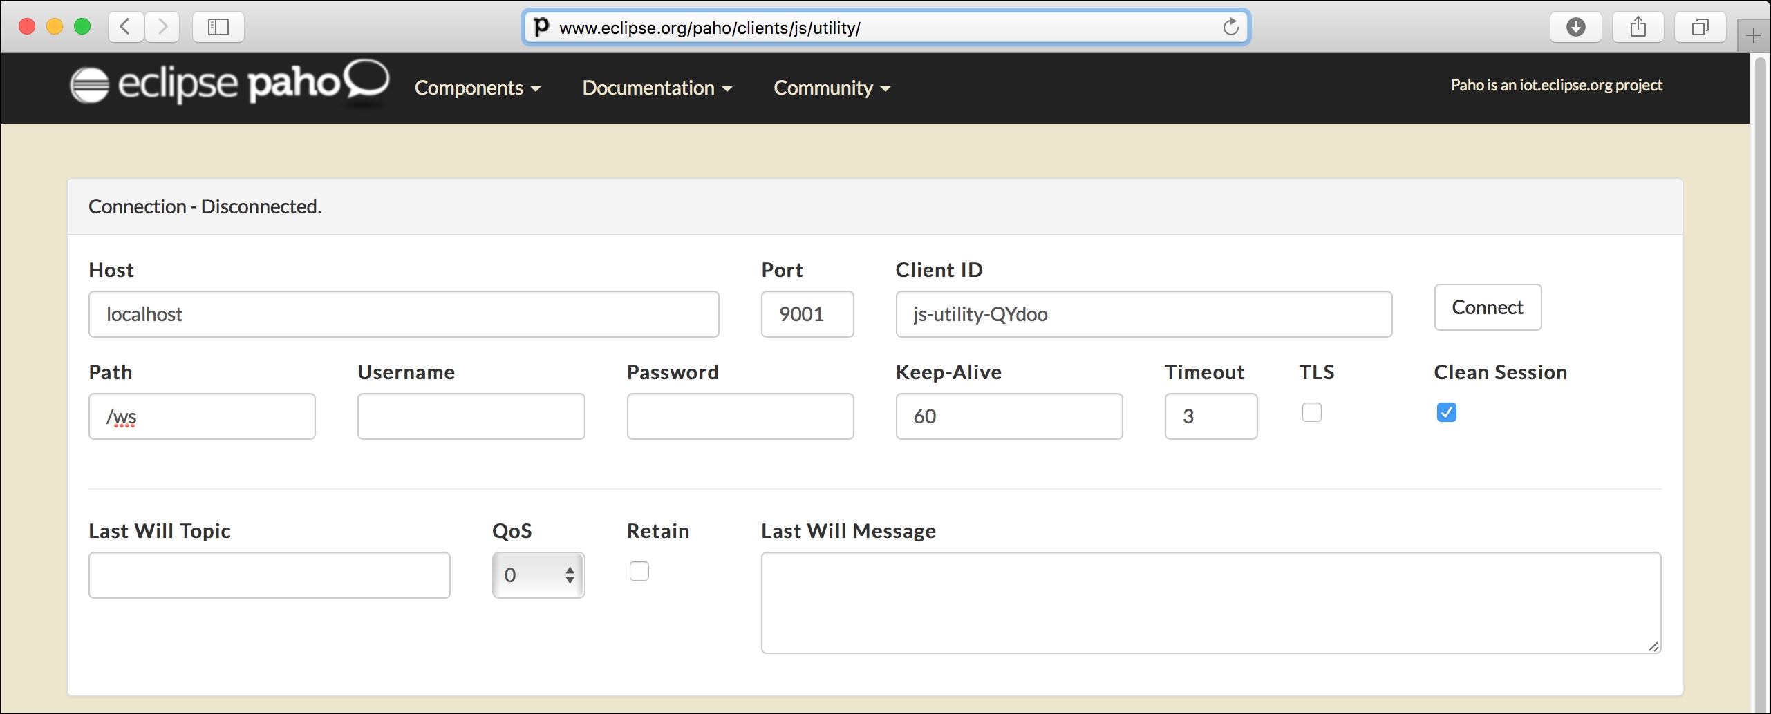This screenshot has height=714, width=1771.
Task: Click the 'Port' label
Action: (x=782, y=270)
